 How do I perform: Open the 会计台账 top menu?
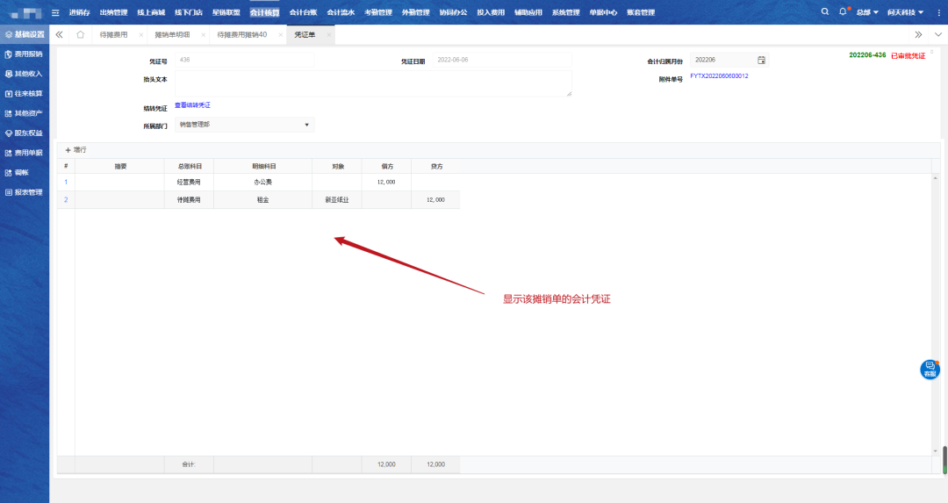tap(302, 12)
